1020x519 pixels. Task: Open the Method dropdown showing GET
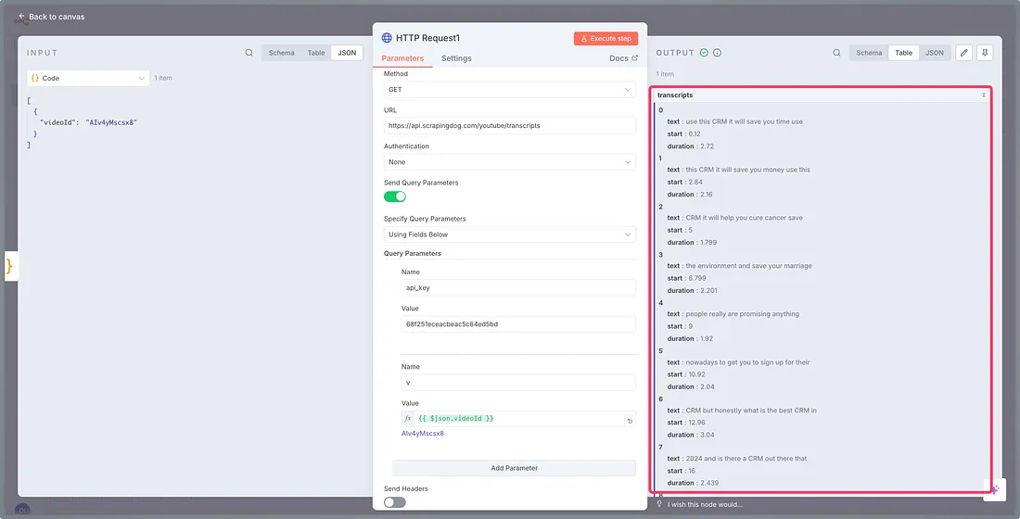(x=509, y=90)
